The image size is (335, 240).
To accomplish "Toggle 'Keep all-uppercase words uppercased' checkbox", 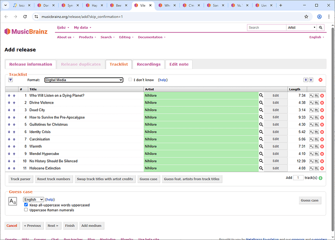I will pyautogui.click(x=26, y=205).
